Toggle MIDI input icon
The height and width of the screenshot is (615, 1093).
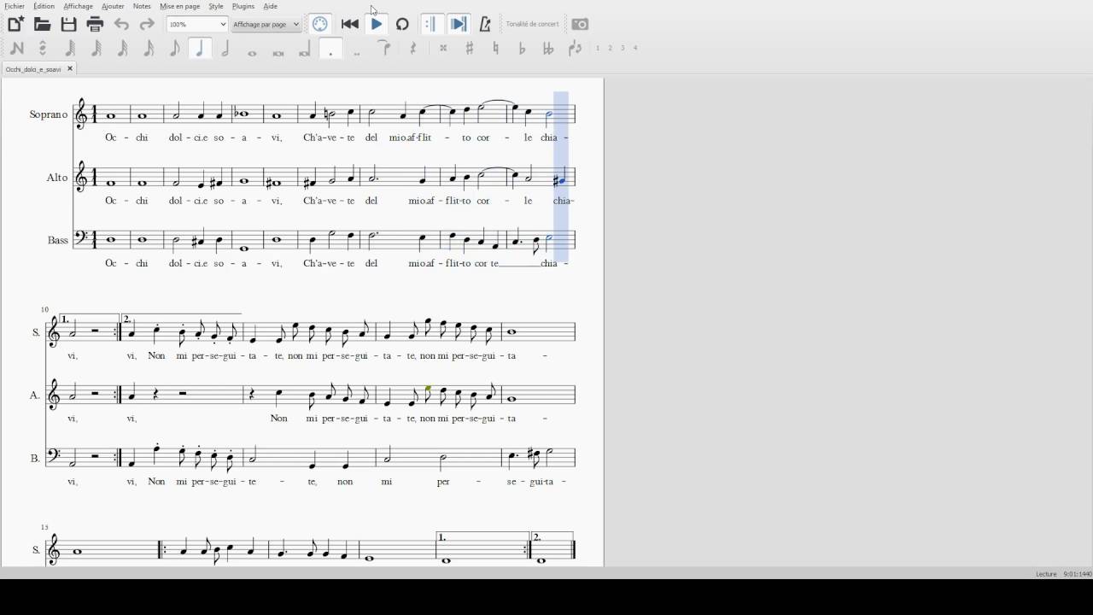pyautogui.click(x=320, y=25)
